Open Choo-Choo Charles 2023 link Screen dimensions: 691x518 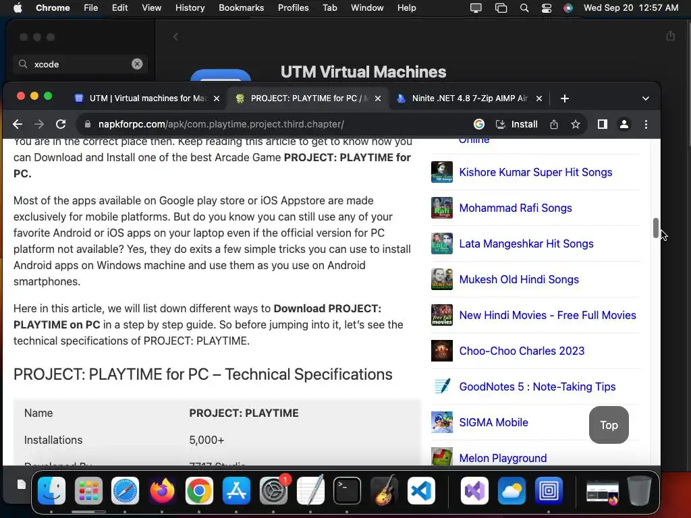point(522,351)
